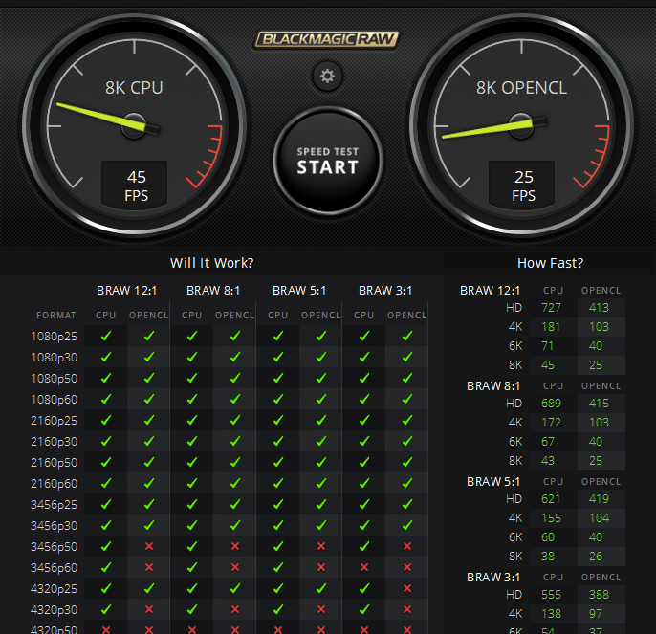Click the green check for 3456p60 BRAW 5:1 CPU
Viewport: 656px width, 634px height.
277,567
